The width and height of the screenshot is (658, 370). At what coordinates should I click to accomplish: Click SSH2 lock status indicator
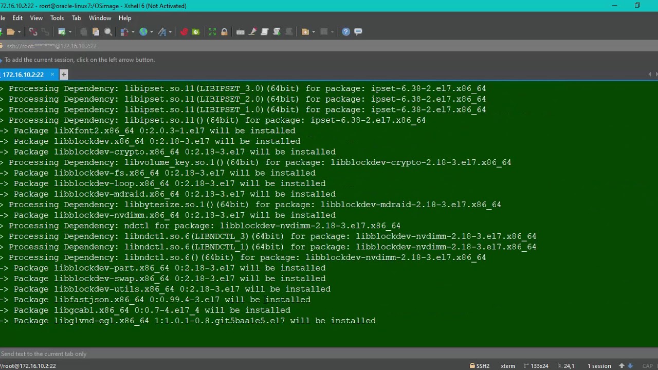[480, 366]
